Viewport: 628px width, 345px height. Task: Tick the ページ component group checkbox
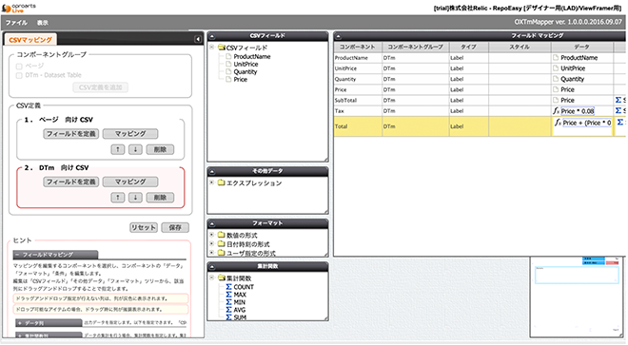pos(19,66)
